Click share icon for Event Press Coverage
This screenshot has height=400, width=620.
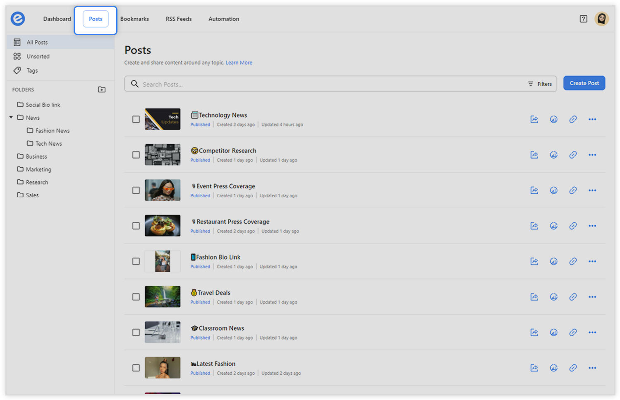click(x=534, y=190)
